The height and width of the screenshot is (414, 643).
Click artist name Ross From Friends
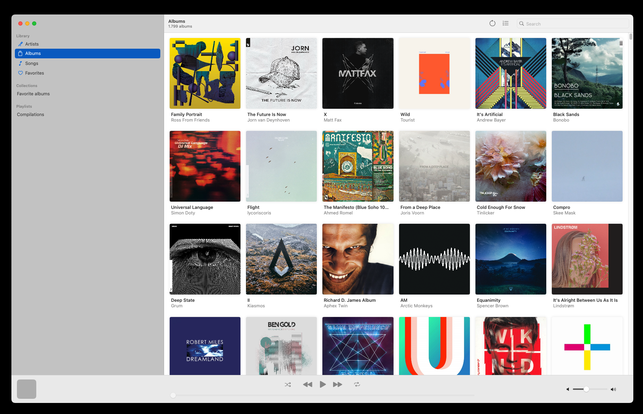pyautogui.click(x=190, y=120)
